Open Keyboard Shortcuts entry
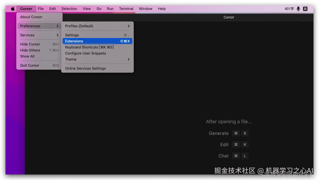The image size is (319, 180). 97,47
